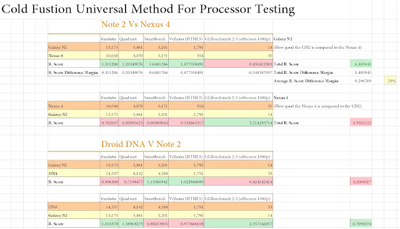Select the 'Note 2 Vs Nexus 4' heading
Screen dimensions: 400x229
(135, 24)
